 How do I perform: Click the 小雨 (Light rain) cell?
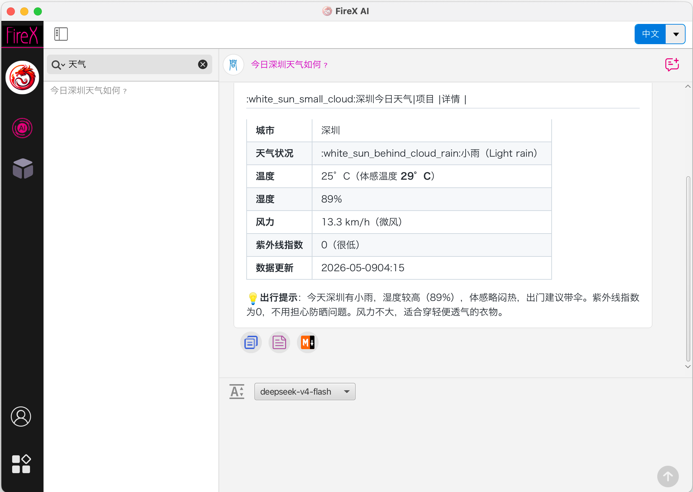point(432,153)
